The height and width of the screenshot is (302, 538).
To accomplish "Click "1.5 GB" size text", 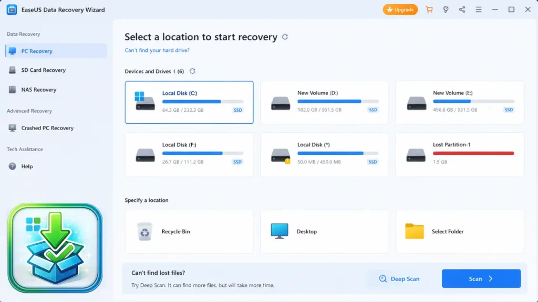I will (440, 161).
